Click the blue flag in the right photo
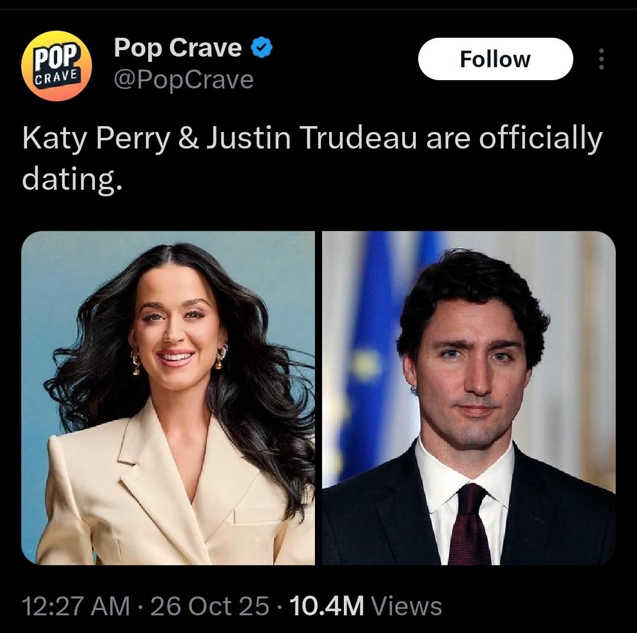 [x=369, y=354]
